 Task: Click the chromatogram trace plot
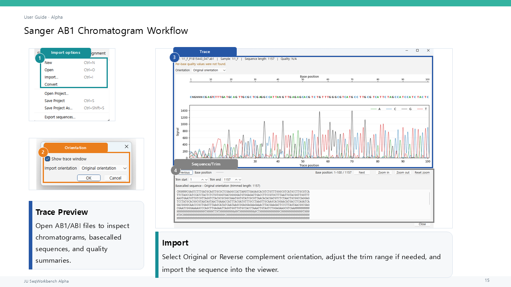309,132
